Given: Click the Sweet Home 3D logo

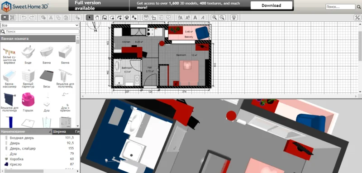Looking at the screenshot, I should [x=25, y=6].
